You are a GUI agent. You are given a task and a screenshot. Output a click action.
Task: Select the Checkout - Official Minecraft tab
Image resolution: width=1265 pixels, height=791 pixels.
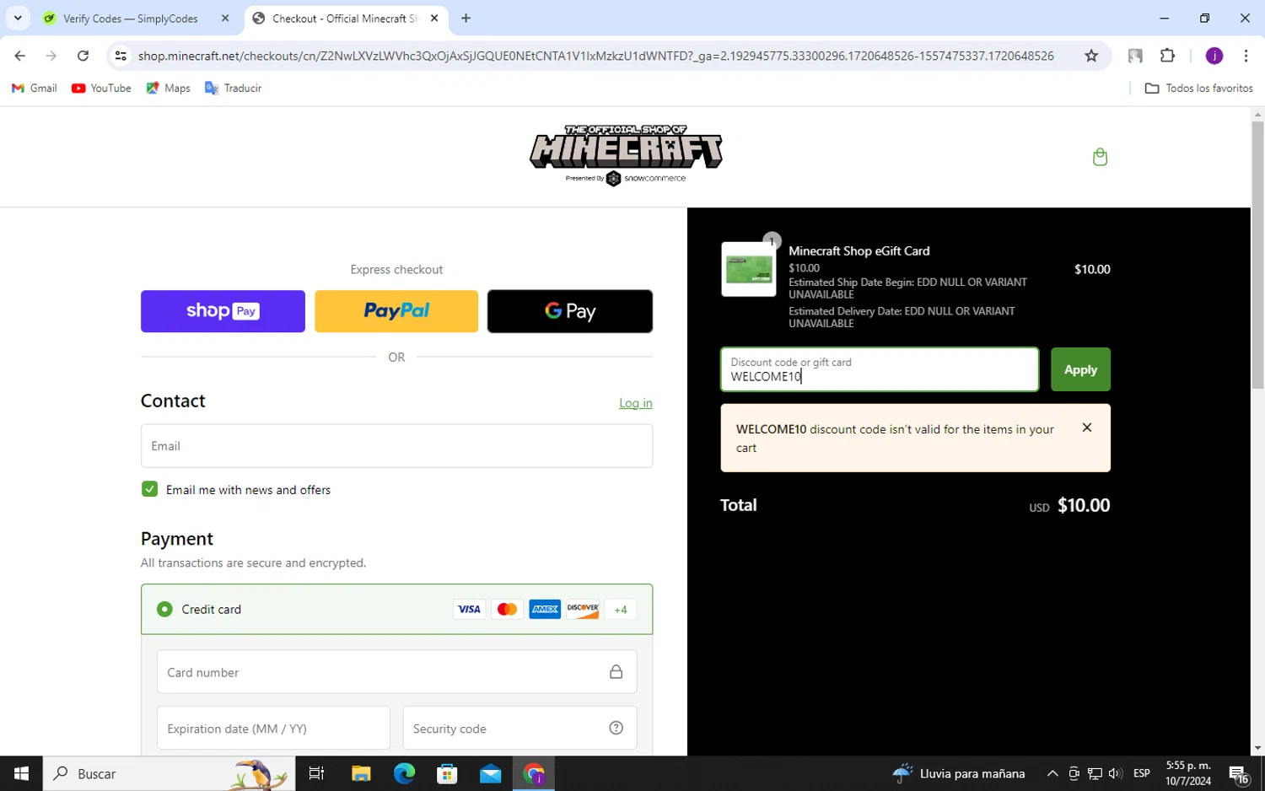click(345, 18)
